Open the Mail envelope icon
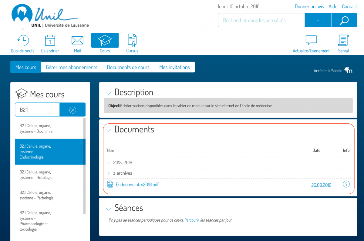The height and width of the screenshot is (241, 364). point(77,40)
